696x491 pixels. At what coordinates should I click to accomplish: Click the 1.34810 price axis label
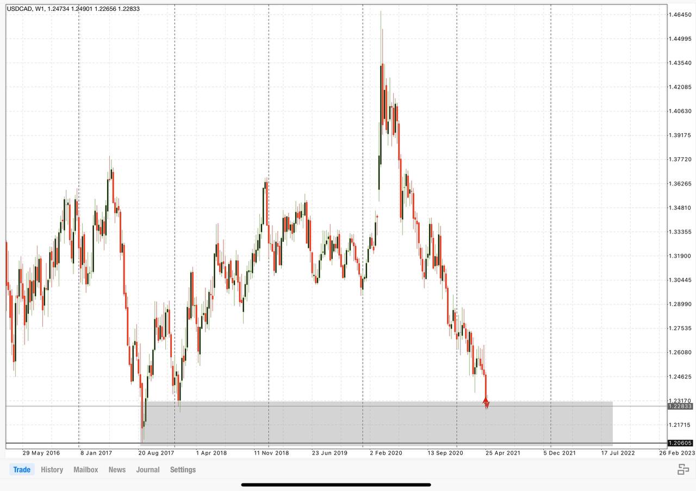681,208
